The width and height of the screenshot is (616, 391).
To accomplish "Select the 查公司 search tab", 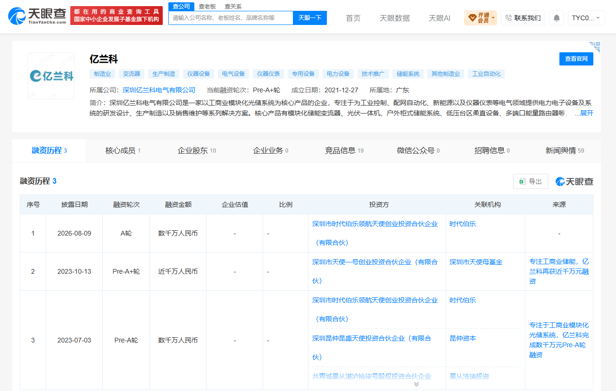I will coord(182,7).
